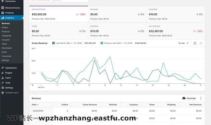Screen dimensions: 211x125
Task: Select the Net Revenue summary card
Action: click(x=176, y=31)
